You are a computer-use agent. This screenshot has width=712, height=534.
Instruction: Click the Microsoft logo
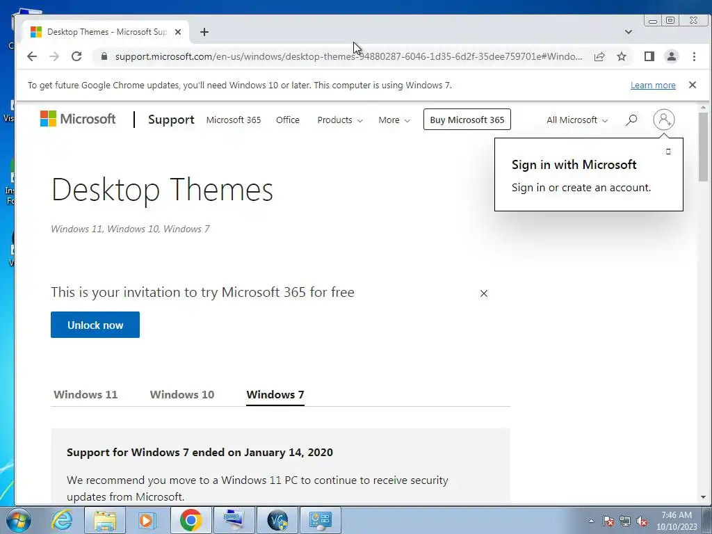(x=78, y=119)
